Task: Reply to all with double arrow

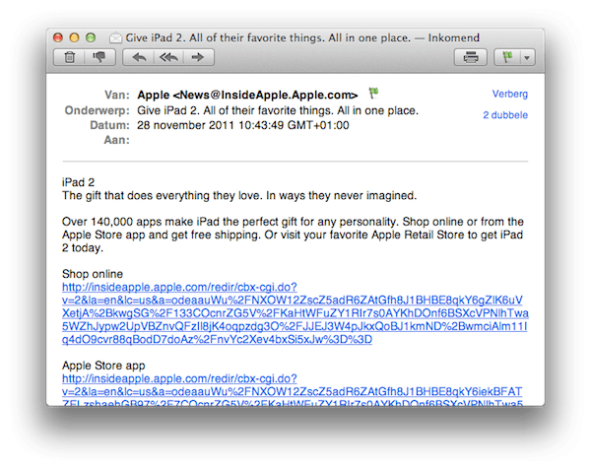Action: 168,57
